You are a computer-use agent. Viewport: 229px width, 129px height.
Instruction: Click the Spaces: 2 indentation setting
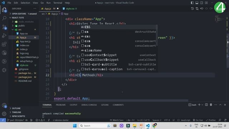pos(157,120)
